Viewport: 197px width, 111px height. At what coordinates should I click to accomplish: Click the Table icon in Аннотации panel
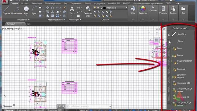coord(78,16)
